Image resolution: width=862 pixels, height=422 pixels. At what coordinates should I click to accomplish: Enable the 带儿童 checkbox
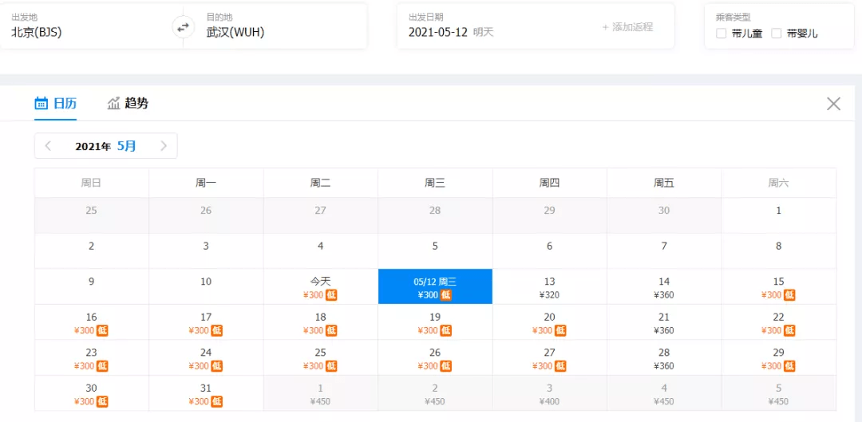point(722,34)
